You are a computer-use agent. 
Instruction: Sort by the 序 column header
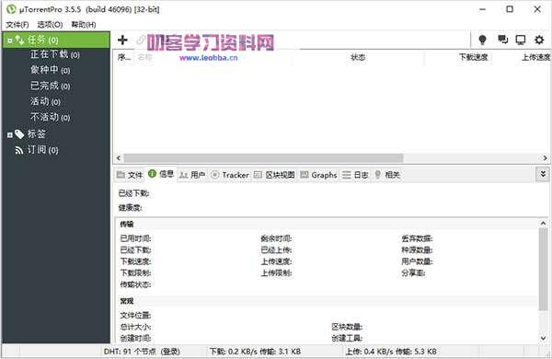pos(124,57)
